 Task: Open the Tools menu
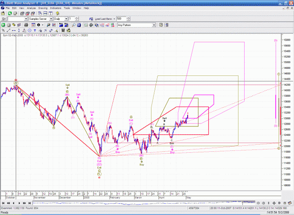click(67, 8)
